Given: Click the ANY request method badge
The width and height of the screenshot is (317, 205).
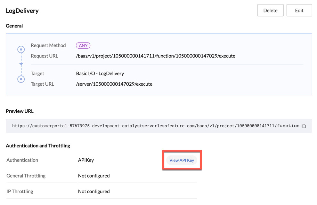Looking at the screenshot, I should 83,45.
